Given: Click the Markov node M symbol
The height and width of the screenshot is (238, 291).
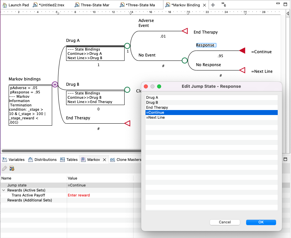Looking at the screenshot, I should [55, 85].
